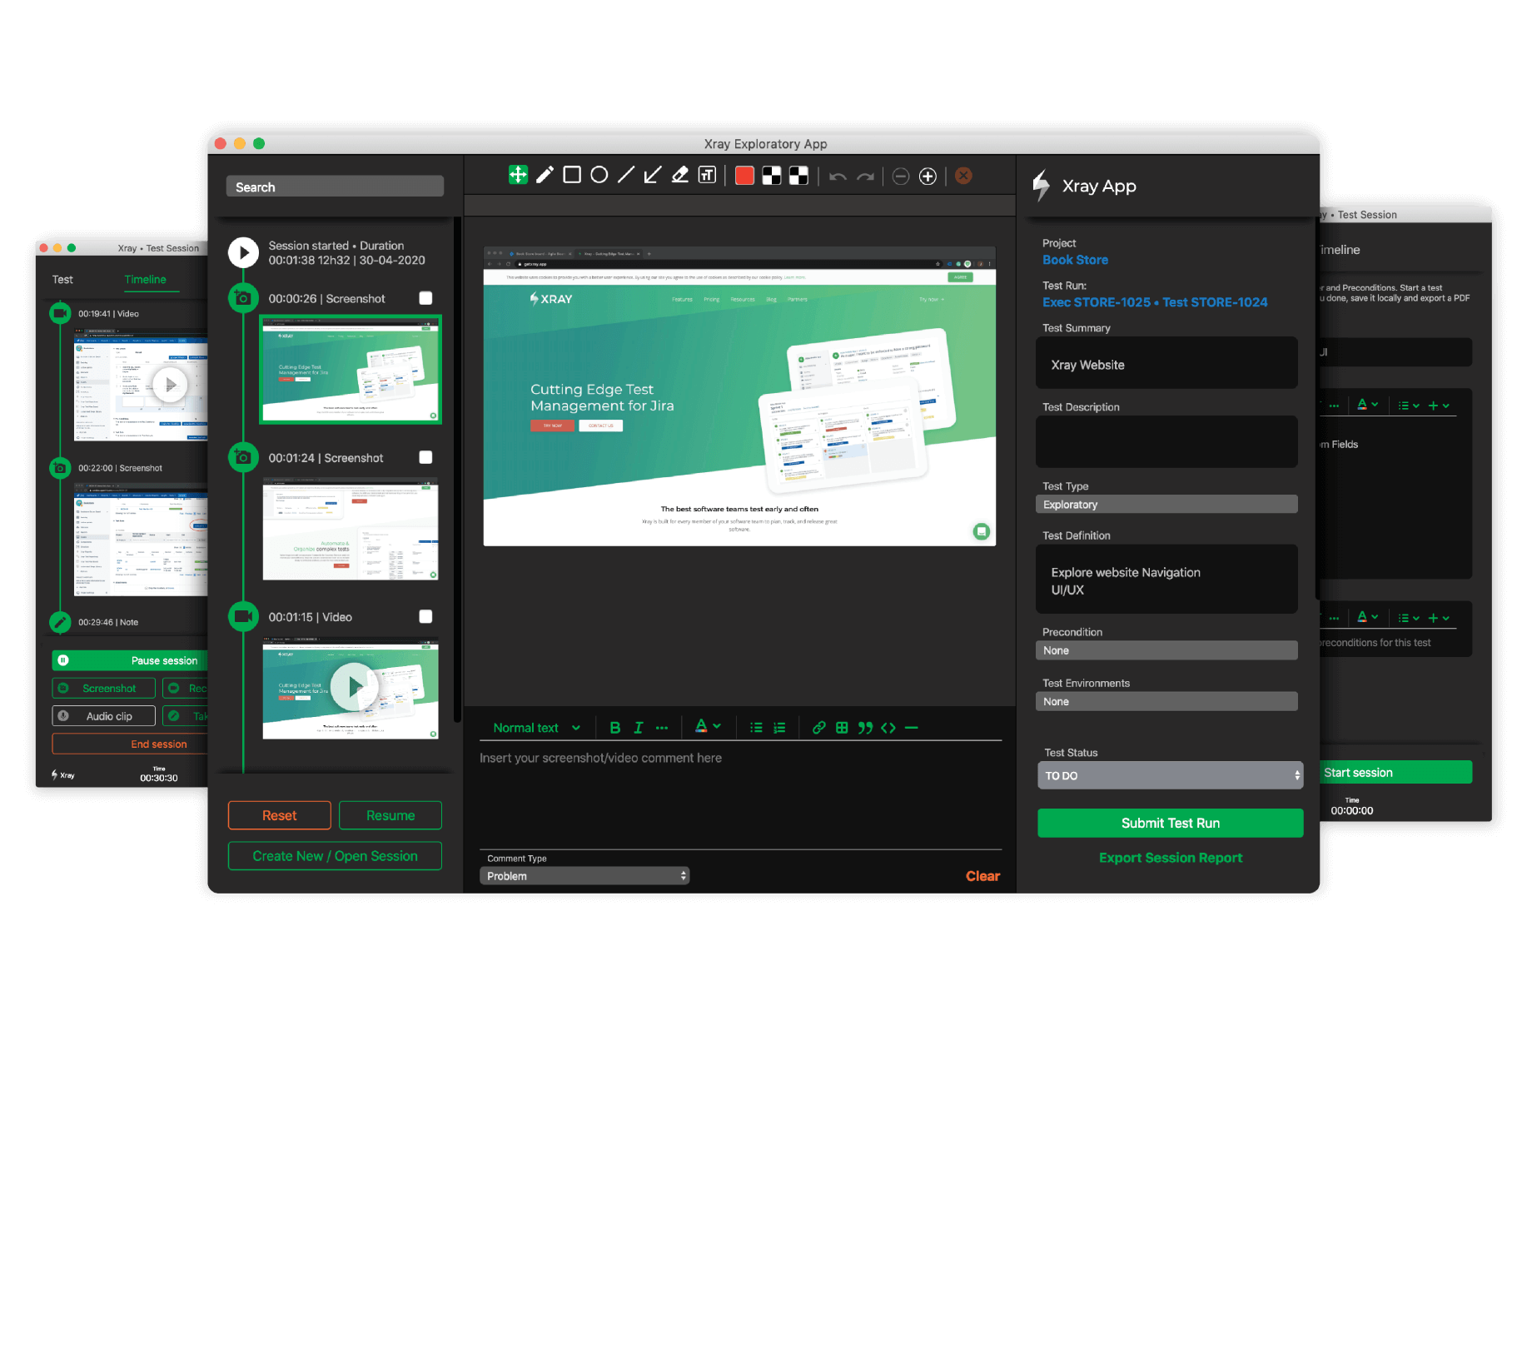1522x1359 pixels.
Task: Check the box for 00:01:15 Video
Action: coord(425,616)
